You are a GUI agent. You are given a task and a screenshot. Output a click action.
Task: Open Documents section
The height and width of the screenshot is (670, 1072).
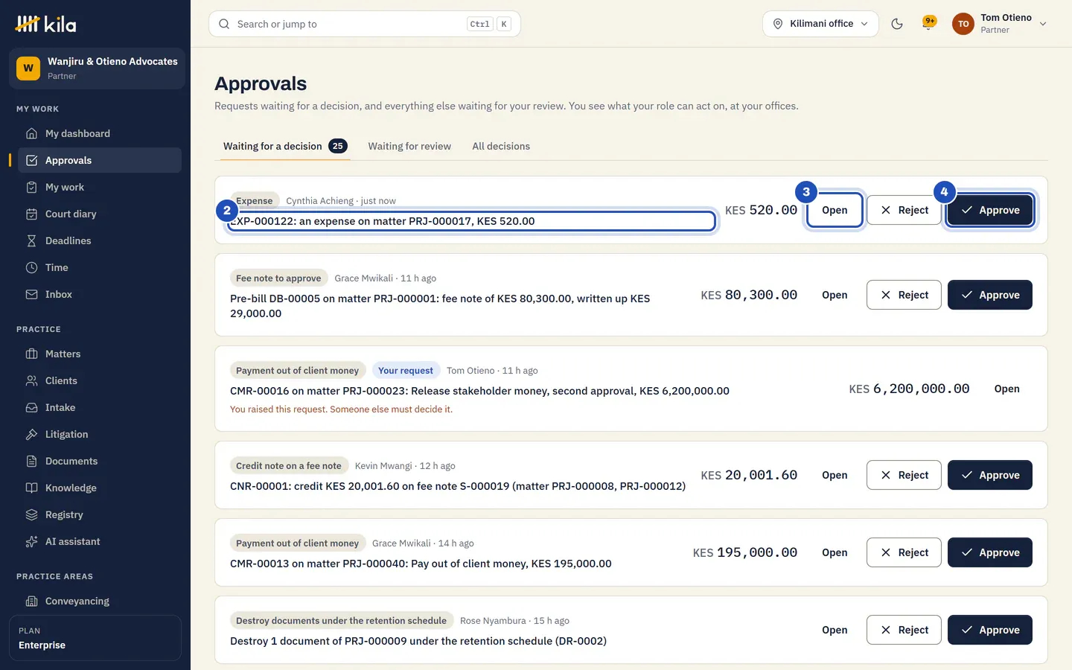click(x=100, y=461)
